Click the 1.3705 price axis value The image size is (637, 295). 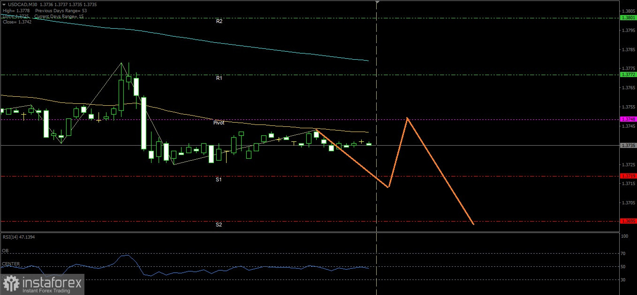pyautogui.click(x=628, y=203)
